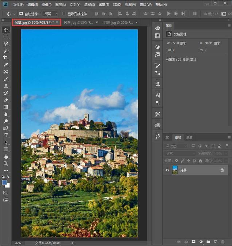Toggle layer filtering switch on or off
This screenshot has width=232, height=246.
227,145
